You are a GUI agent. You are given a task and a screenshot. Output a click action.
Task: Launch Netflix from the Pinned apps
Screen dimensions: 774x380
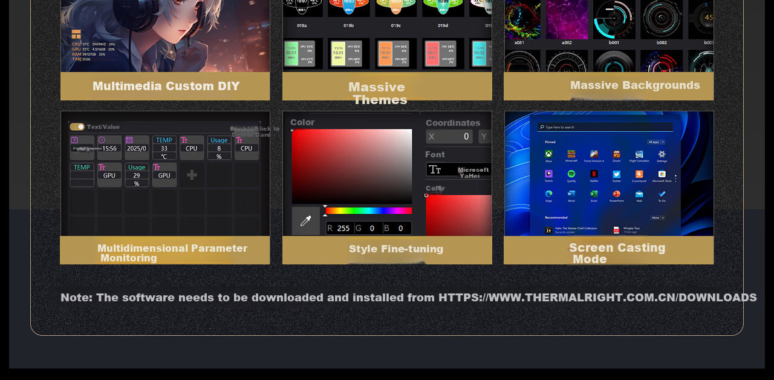pyautogui.click(x=594, y=175)
